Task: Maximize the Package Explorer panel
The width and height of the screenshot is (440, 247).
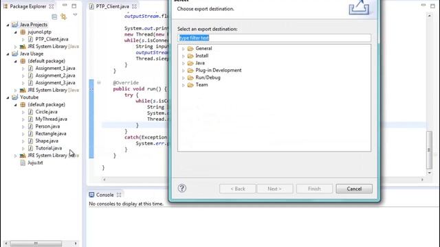Action: coord(74,6)
